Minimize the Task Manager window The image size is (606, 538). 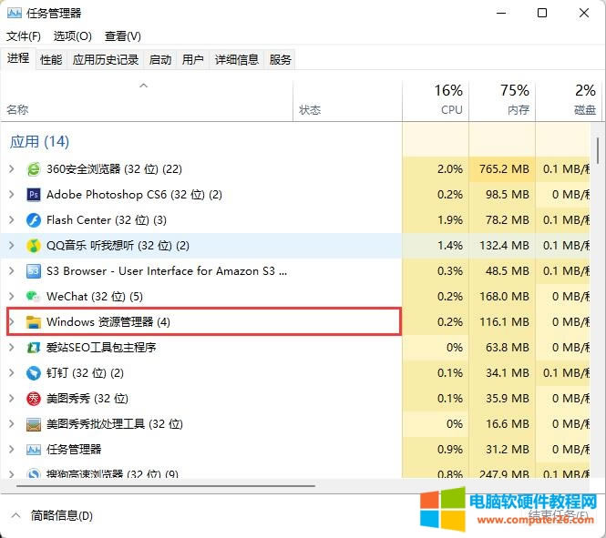(501, 13)
